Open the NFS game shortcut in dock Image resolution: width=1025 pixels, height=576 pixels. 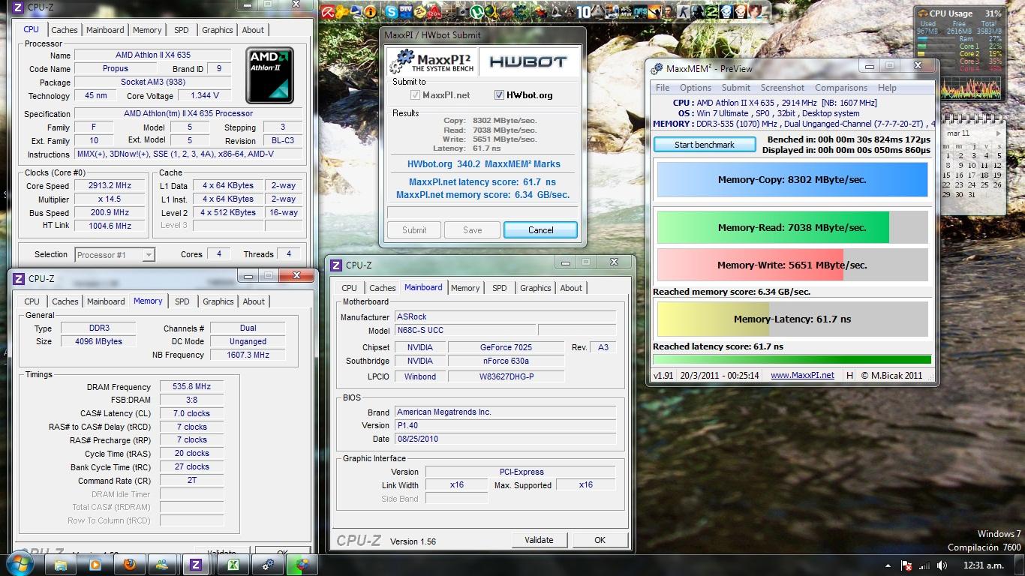tap(640, 12)
